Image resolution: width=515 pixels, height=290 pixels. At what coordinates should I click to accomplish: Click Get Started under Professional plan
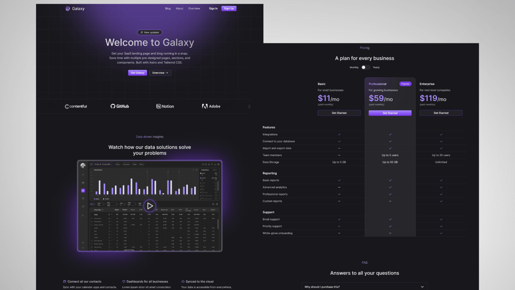point(390,113)
